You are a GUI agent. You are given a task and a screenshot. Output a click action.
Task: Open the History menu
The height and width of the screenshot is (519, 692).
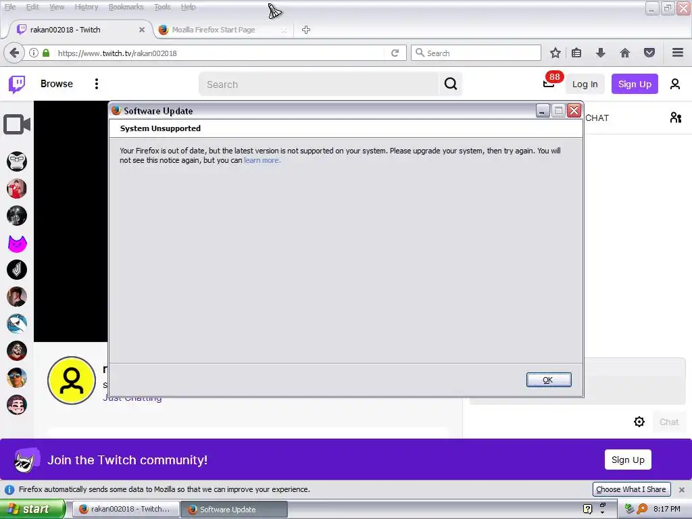pyautogui.click(x=86, y=7)
